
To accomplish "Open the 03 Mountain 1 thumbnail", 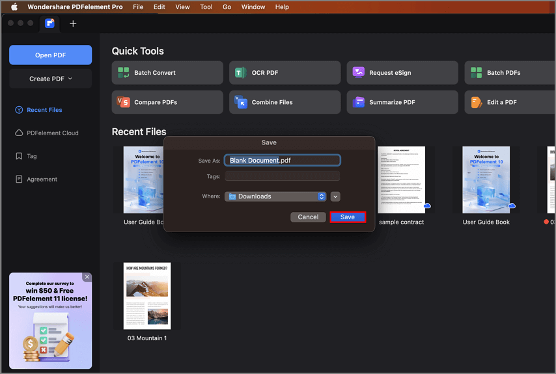I will (x=146, y=296).
